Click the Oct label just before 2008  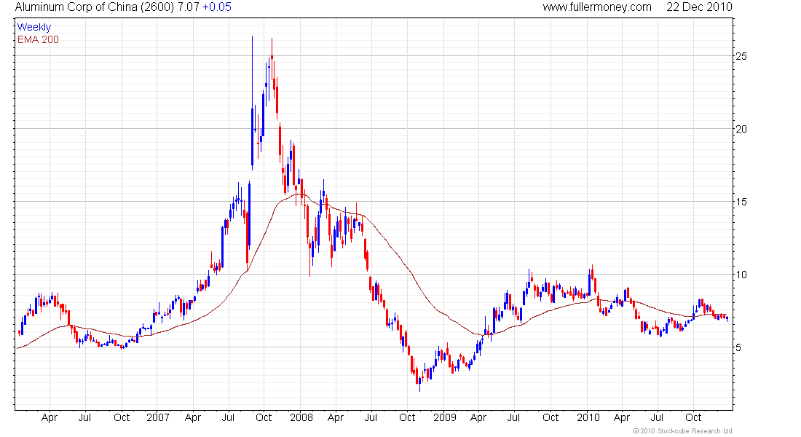coord(264,417)
